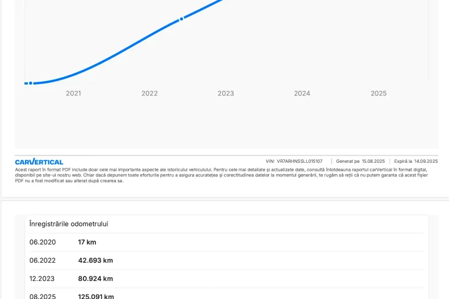Image resolution: width=449 pixels, height=299 pixels.
Task: Click the 42.693 km mileage value
Action: pos(95,260)
